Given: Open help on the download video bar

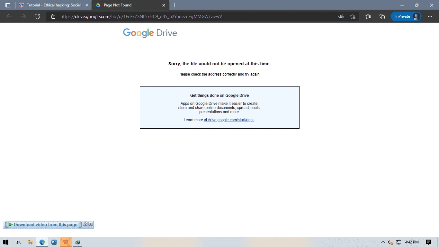Looking at the screenshot, I should pyautogui.click(x=85, y=224).
